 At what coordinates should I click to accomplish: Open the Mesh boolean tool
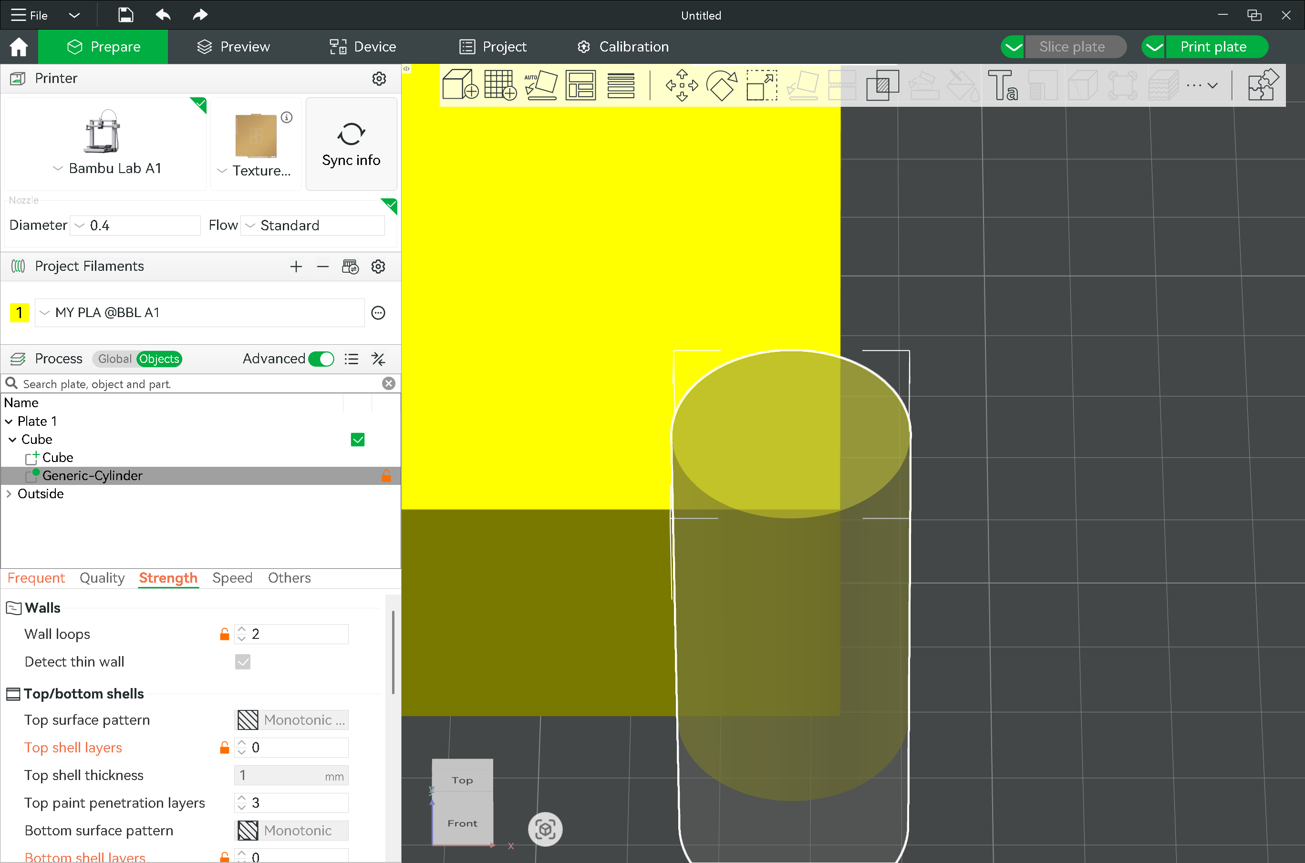pyautogui.click(x=882, y=85)
